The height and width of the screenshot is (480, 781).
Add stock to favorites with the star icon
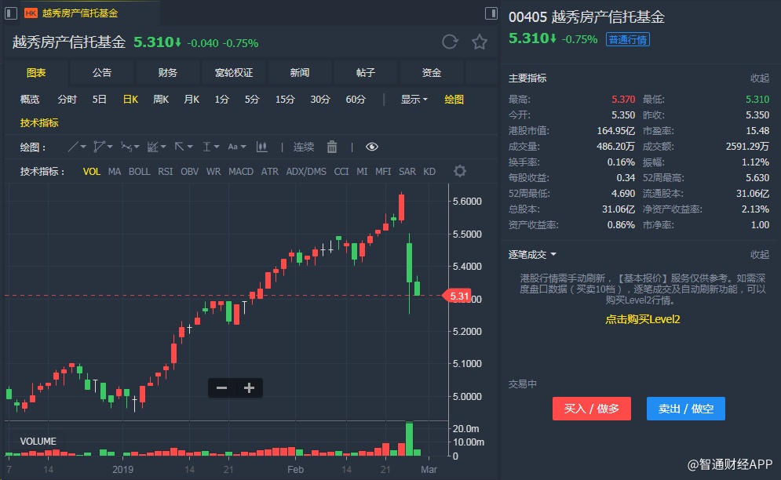(479, 42)
